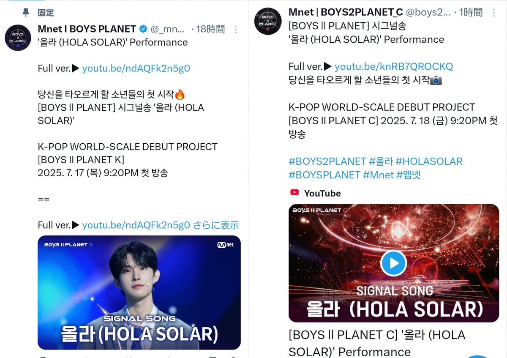
Task: Open the left tweet's Signal Song thumbnail
Action: (x=139, y=292)
